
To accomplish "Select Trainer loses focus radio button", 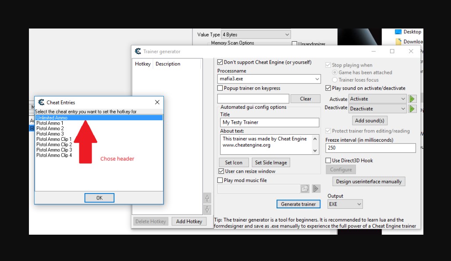I will pyautogui.click(x=334, y=80).
